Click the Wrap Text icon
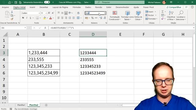Viewport: 196px width, 110px height. point(78,13)
